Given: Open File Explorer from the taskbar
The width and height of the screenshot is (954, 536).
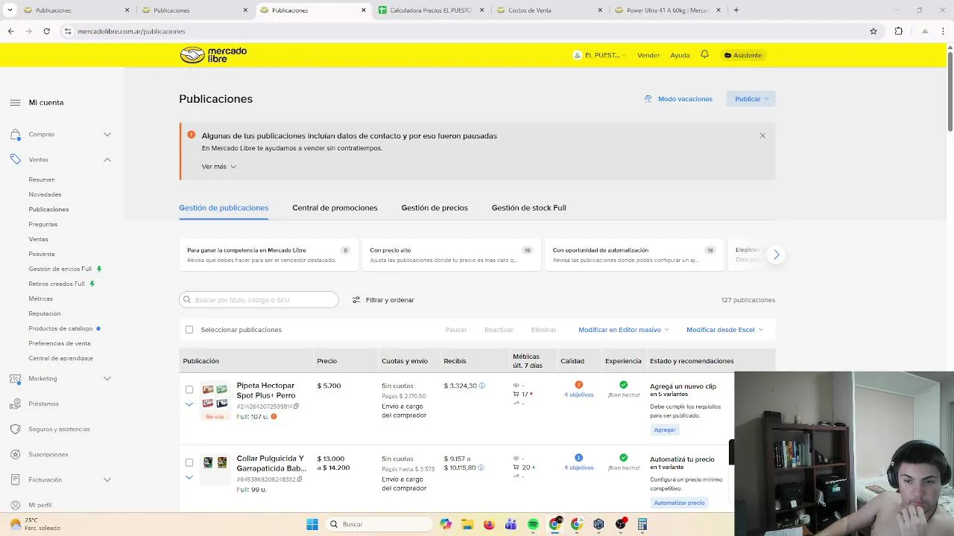Looking at the screenshot, I should pos(467,524).
